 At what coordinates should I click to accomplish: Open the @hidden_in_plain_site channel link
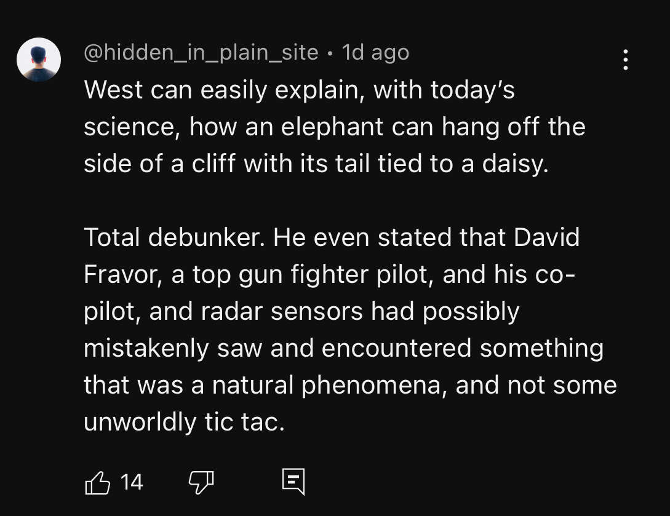pyautogui.click(x=201, y=53)
